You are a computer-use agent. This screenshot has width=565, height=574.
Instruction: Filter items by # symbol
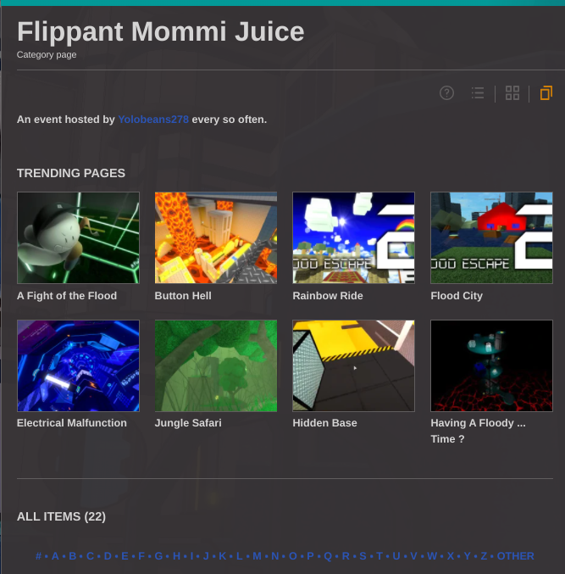coord(38,556)
